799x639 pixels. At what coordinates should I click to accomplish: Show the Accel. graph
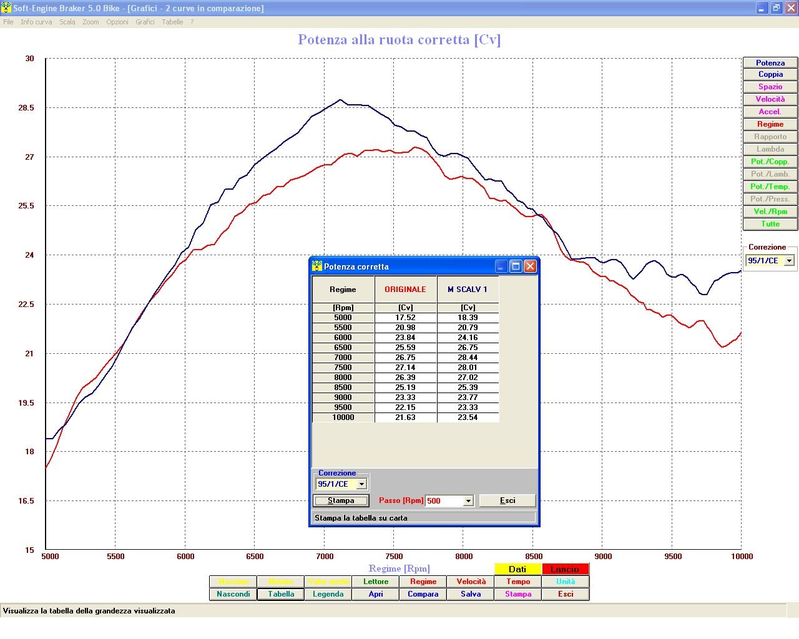pyautogui.click(x=770, y=112)
